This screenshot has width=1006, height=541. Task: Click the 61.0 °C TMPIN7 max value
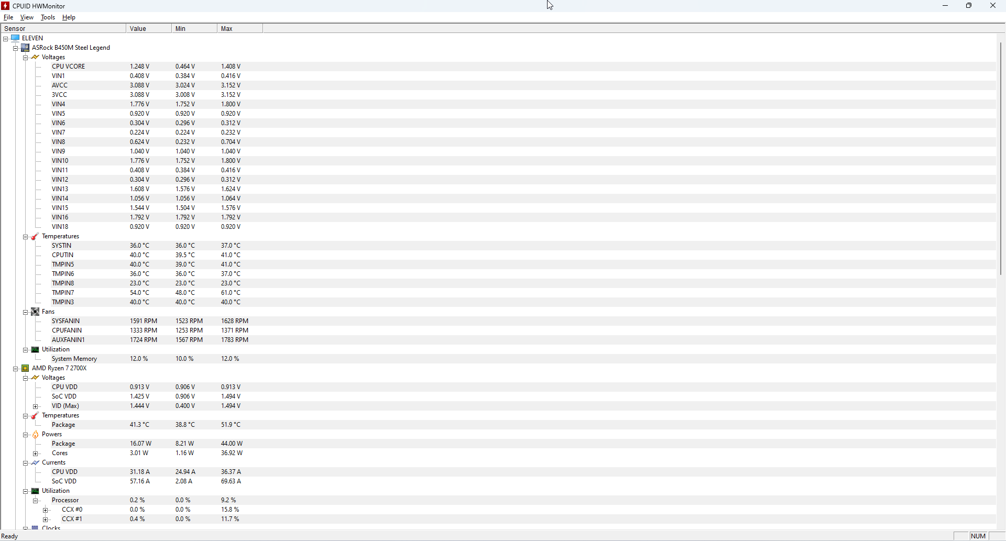tap(231, 293)
